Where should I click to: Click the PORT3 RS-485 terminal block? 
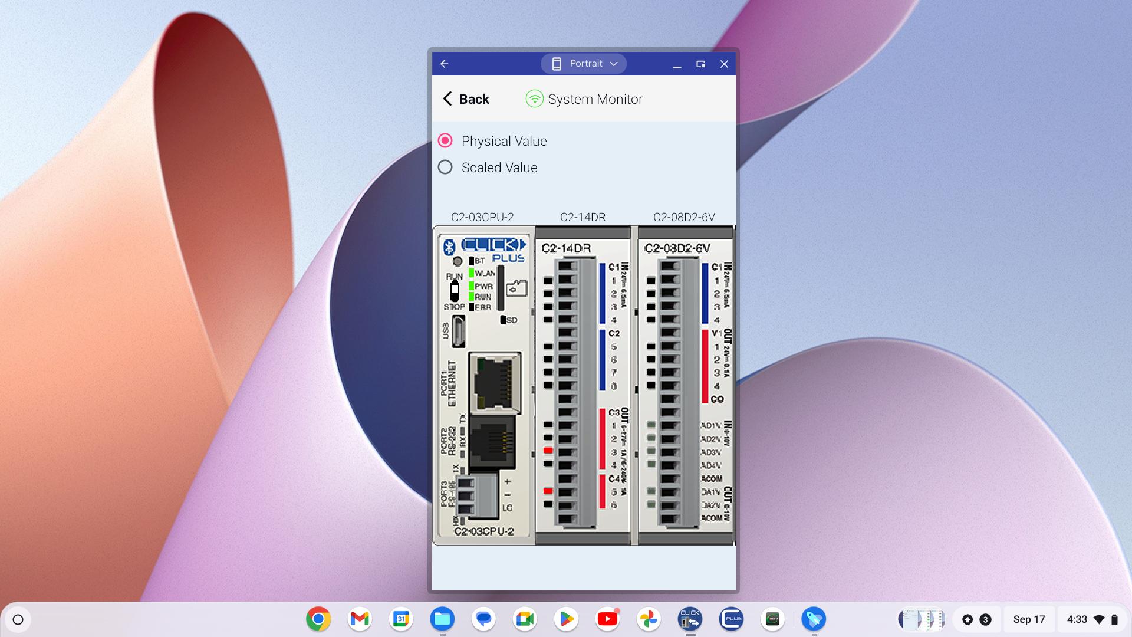476,496
